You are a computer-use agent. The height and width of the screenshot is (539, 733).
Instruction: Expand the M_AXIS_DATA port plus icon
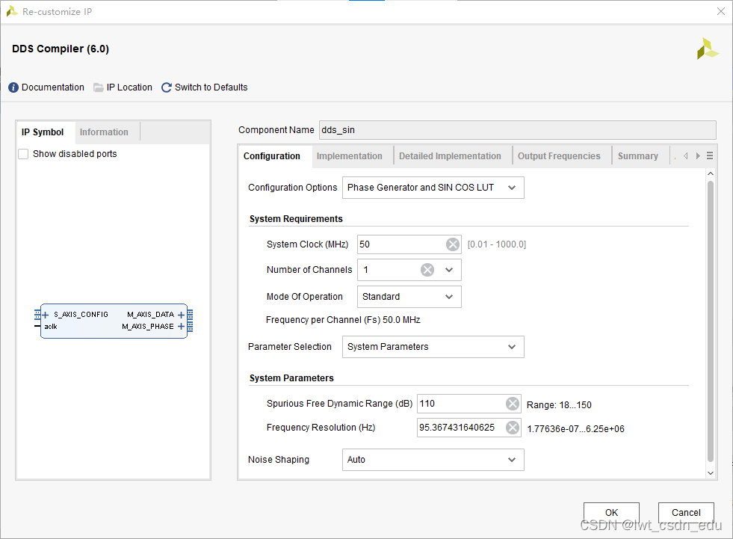(x=182, y=315)
